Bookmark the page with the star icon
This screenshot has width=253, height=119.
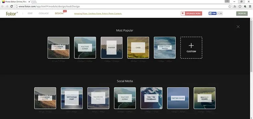coord(230,6)
